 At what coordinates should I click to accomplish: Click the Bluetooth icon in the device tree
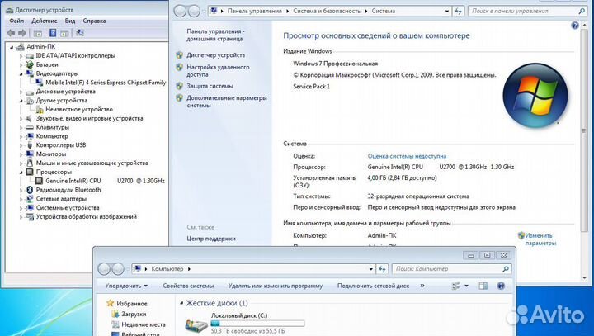tap(30, 190)
